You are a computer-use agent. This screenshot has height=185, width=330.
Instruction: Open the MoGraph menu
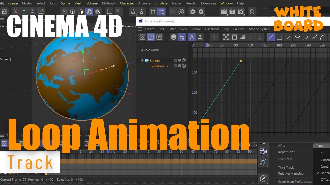(x=109, y=3)
